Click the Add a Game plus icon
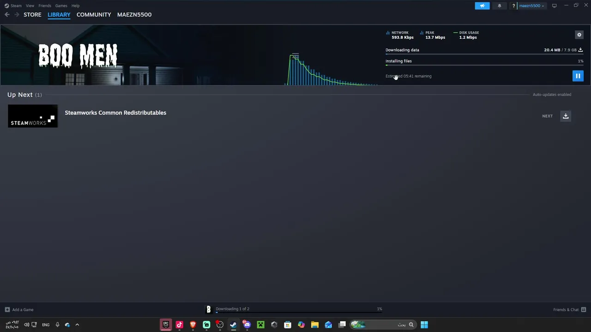 click(7, 309)
